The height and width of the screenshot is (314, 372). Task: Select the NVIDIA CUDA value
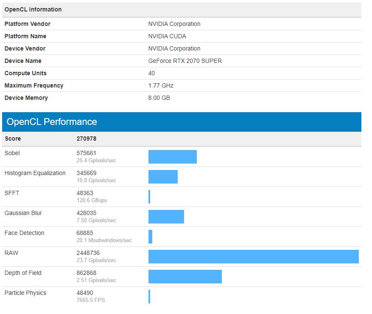(x=167, y=37)
